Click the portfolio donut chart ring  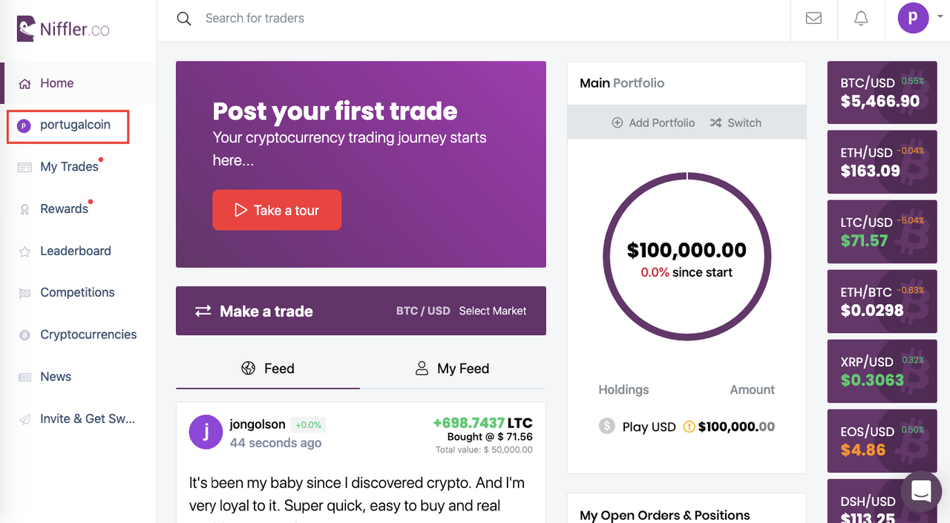tap(687, 257)
